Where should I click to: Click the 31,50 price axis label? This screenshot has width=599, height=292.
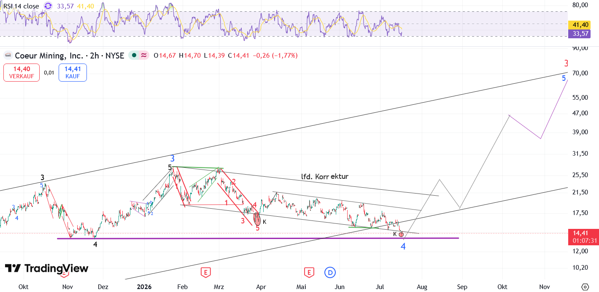580,154
